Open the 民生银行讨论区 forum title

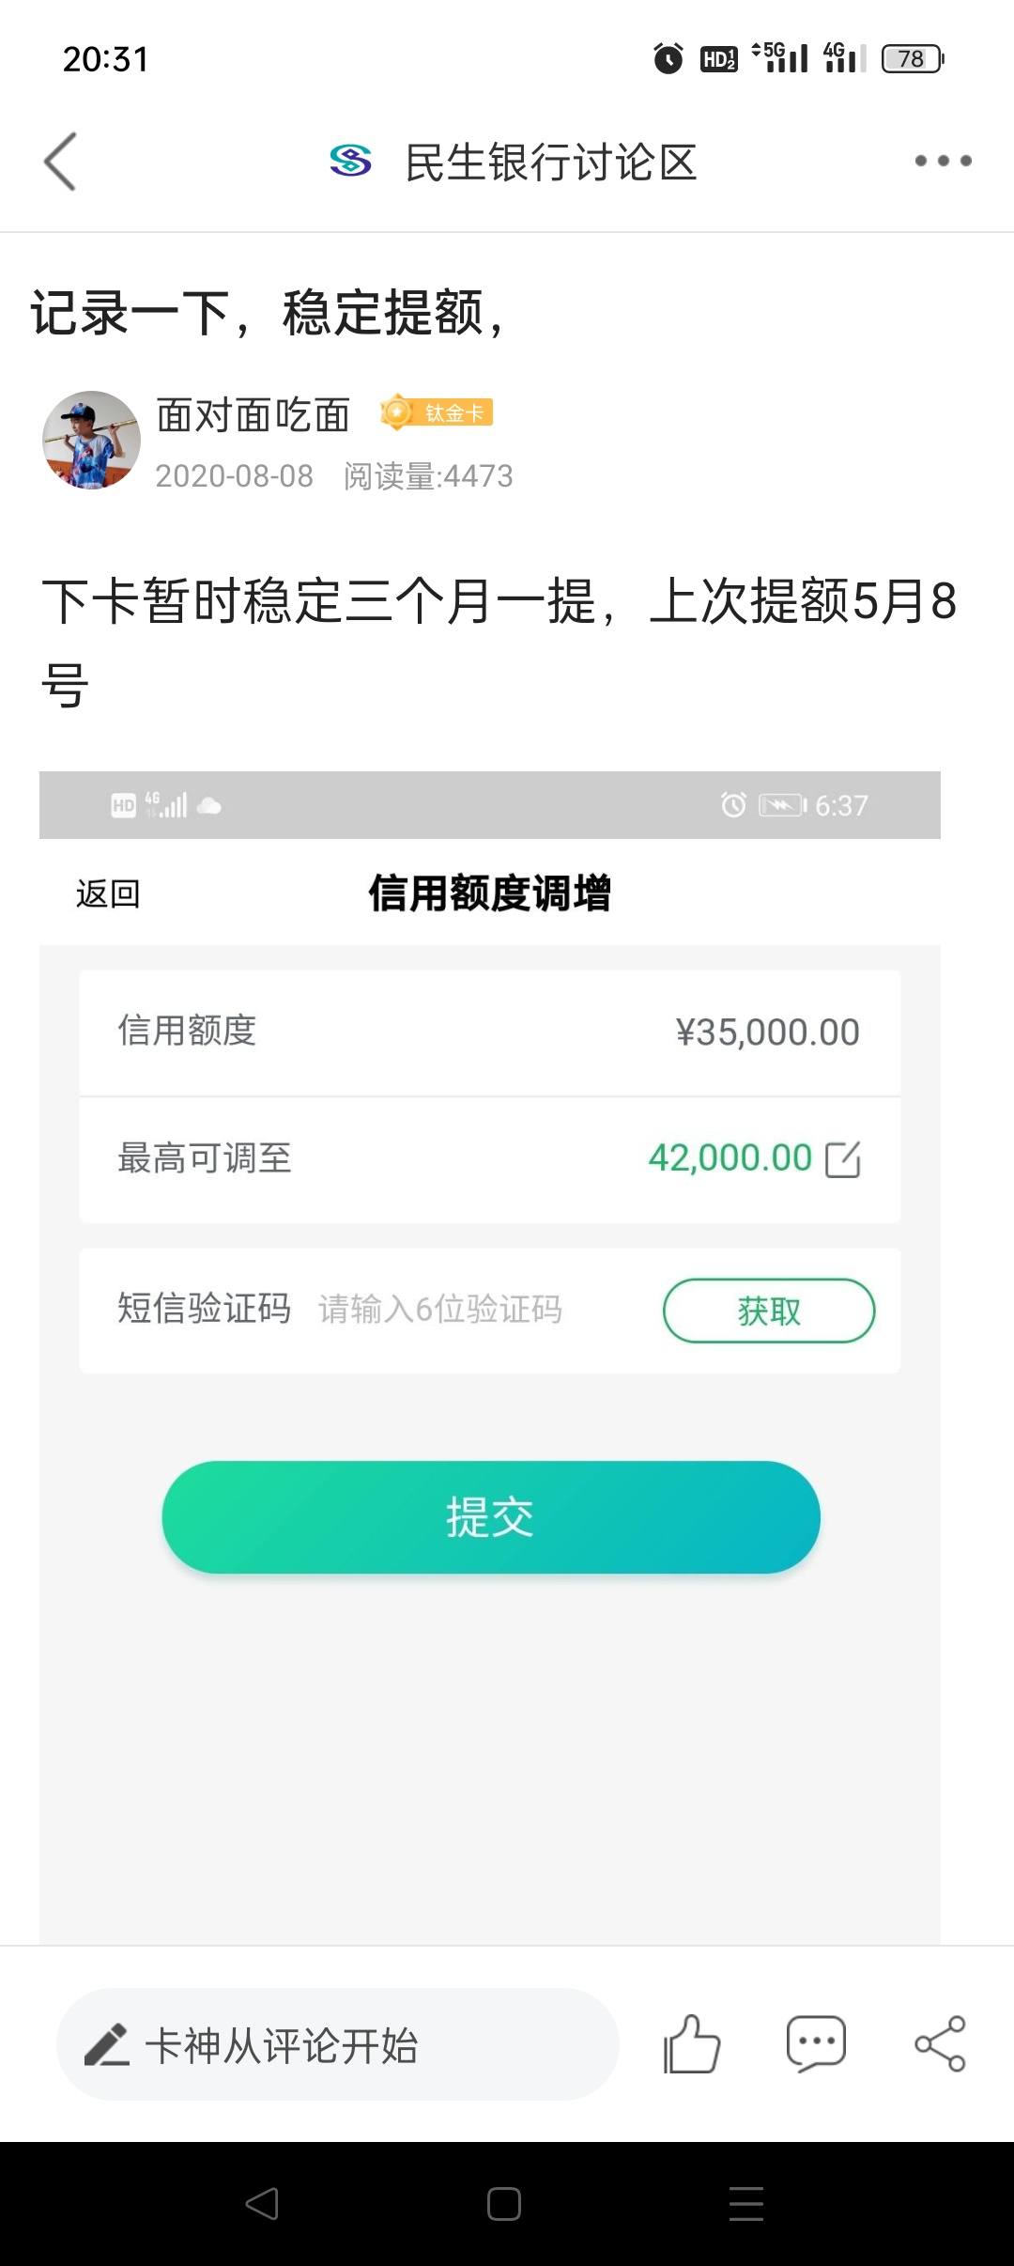pos(551,162)
